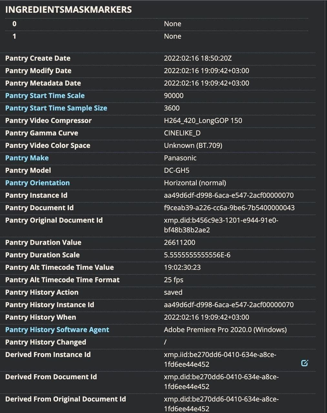Click the Pantry Create Date label
This screenshot has height=413, width=327.
[38, 58]
